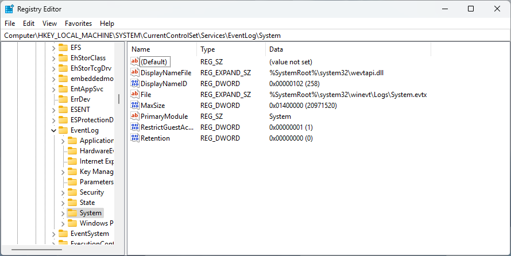Click the System.evtx path data cell

[348, 95]
